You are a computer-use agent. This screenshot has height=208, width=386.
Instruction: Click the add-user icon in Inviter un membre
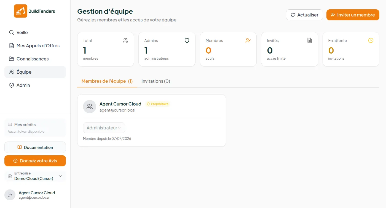click(333, 15)
